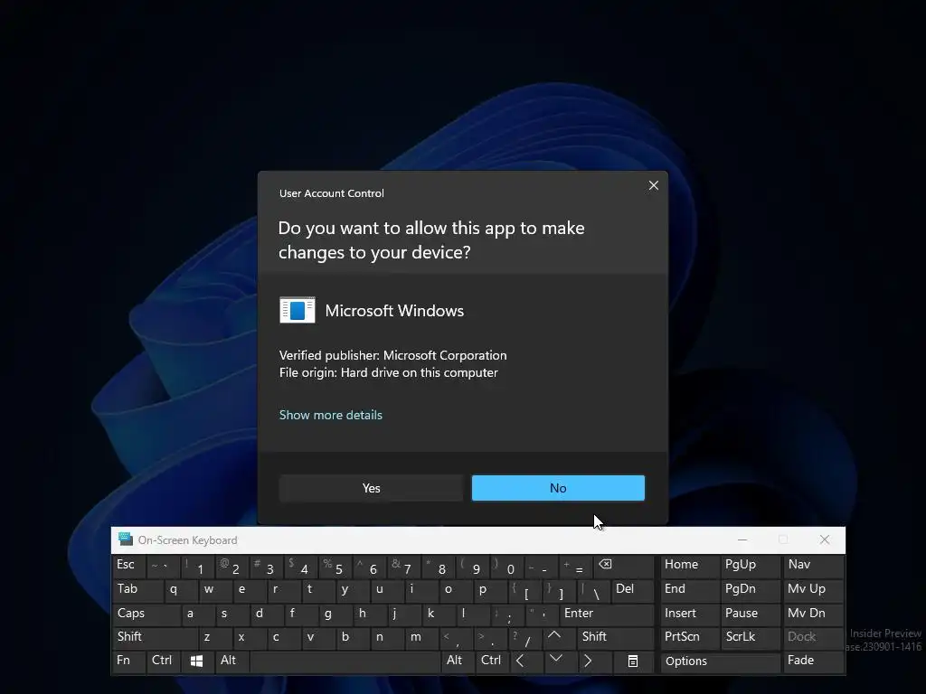Image resolution: width=926 pixels, height=694 pixels.
Task: Tap the Home key
Action: [x=688, y=566]
